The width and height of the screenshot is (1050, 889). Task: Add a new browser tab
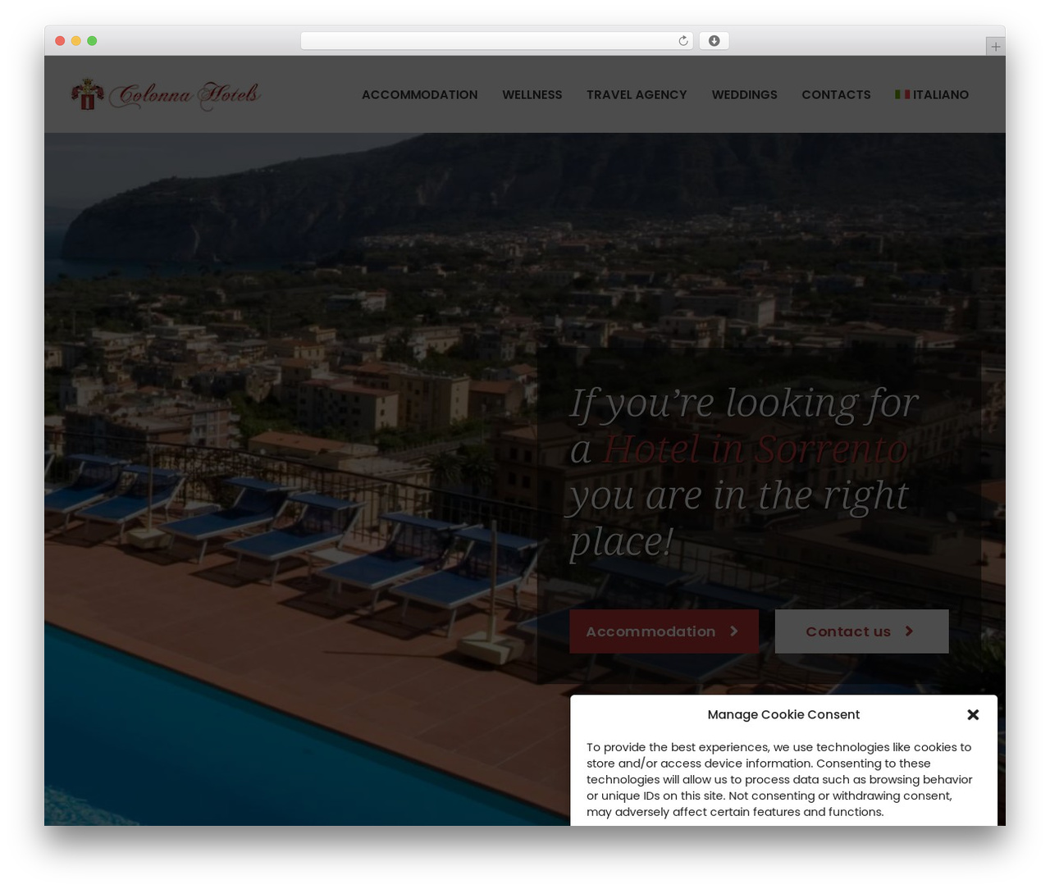pos(995,47)
